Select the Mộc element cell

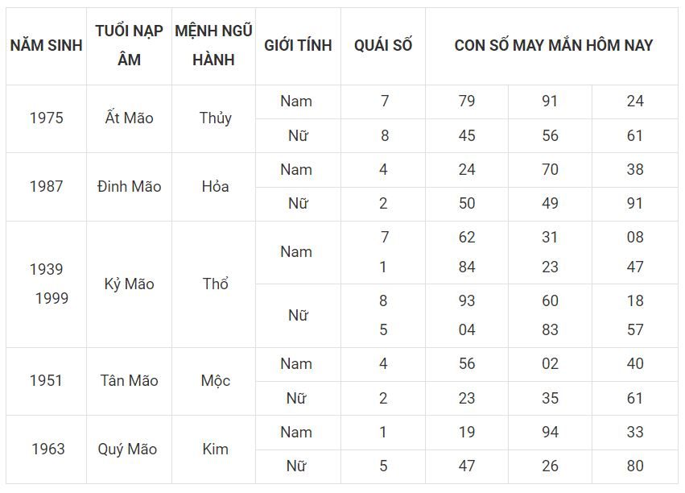tap(215, 381)
